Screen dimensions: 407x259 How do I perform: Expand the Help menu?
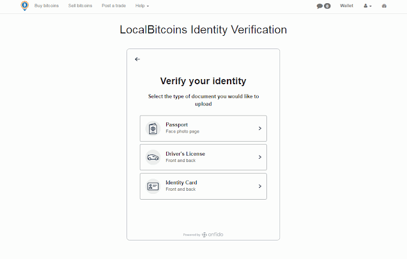[x=142, y=6]
